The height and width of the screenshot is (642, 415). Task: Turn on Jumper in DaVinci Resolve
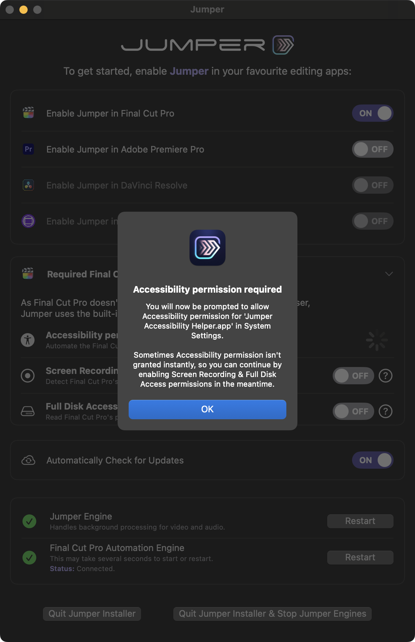point(372,185)
